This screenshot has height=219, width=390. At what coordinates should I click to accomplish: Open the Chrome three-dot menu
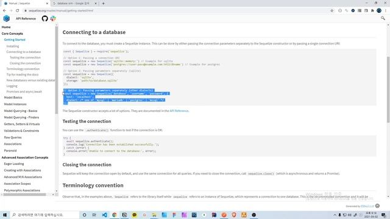386,11
